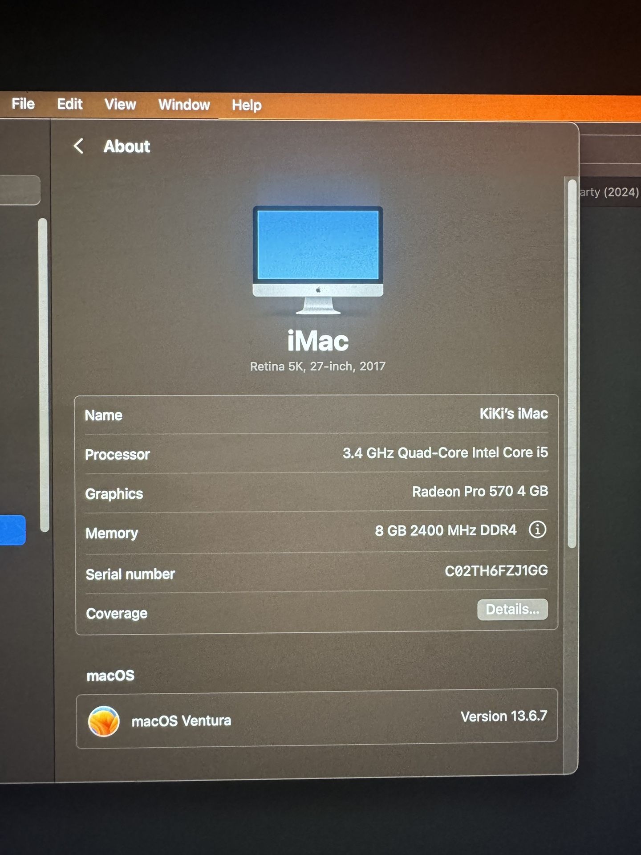
Task: Click the background window text ending (2024)
Action: click(x=609, y=192)
